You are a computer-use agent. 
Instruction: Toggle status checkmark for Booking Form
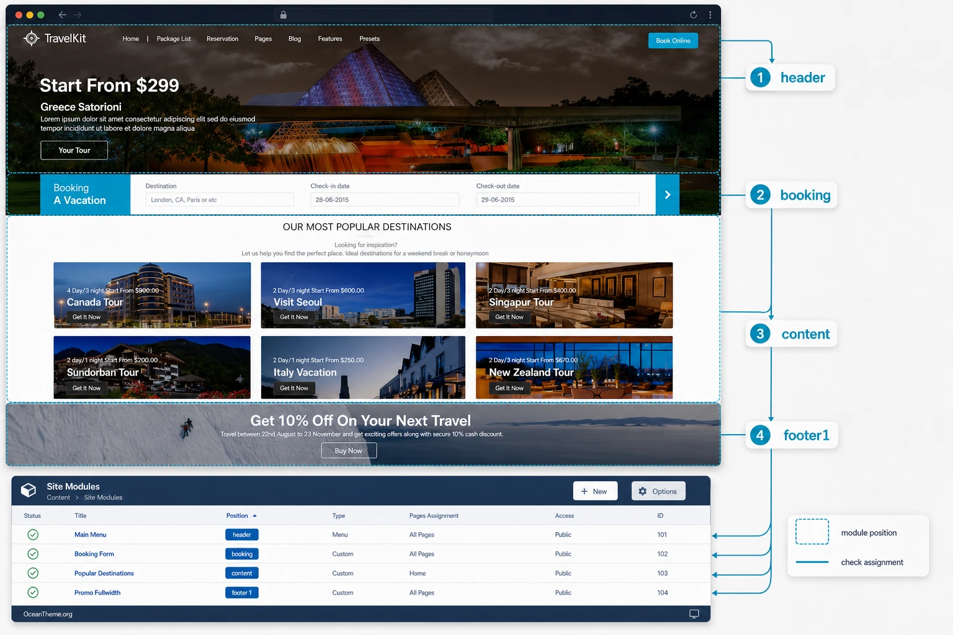[33, 554]
